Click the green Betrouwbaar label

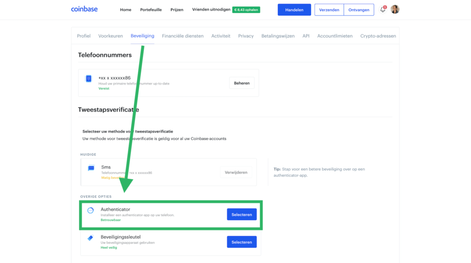tap(110, 220)
